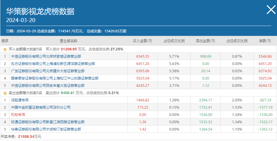Select sell total 9400.61 value
The height and width of the screenshot is (141, 277).
(68, 93)
